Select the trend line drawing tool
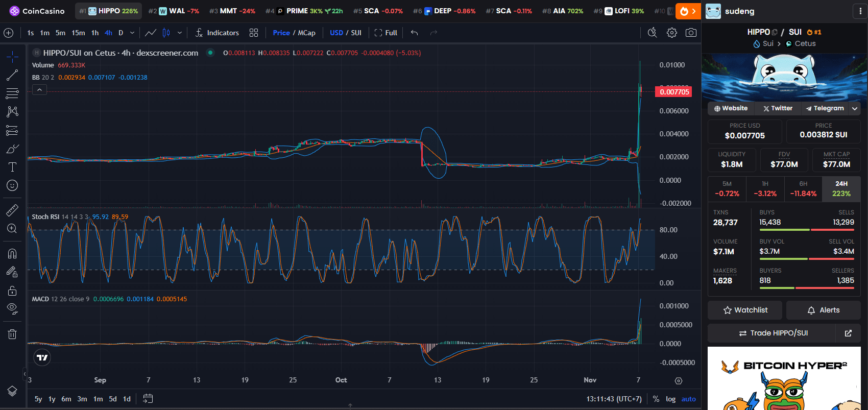 click(x=12, y=75)
